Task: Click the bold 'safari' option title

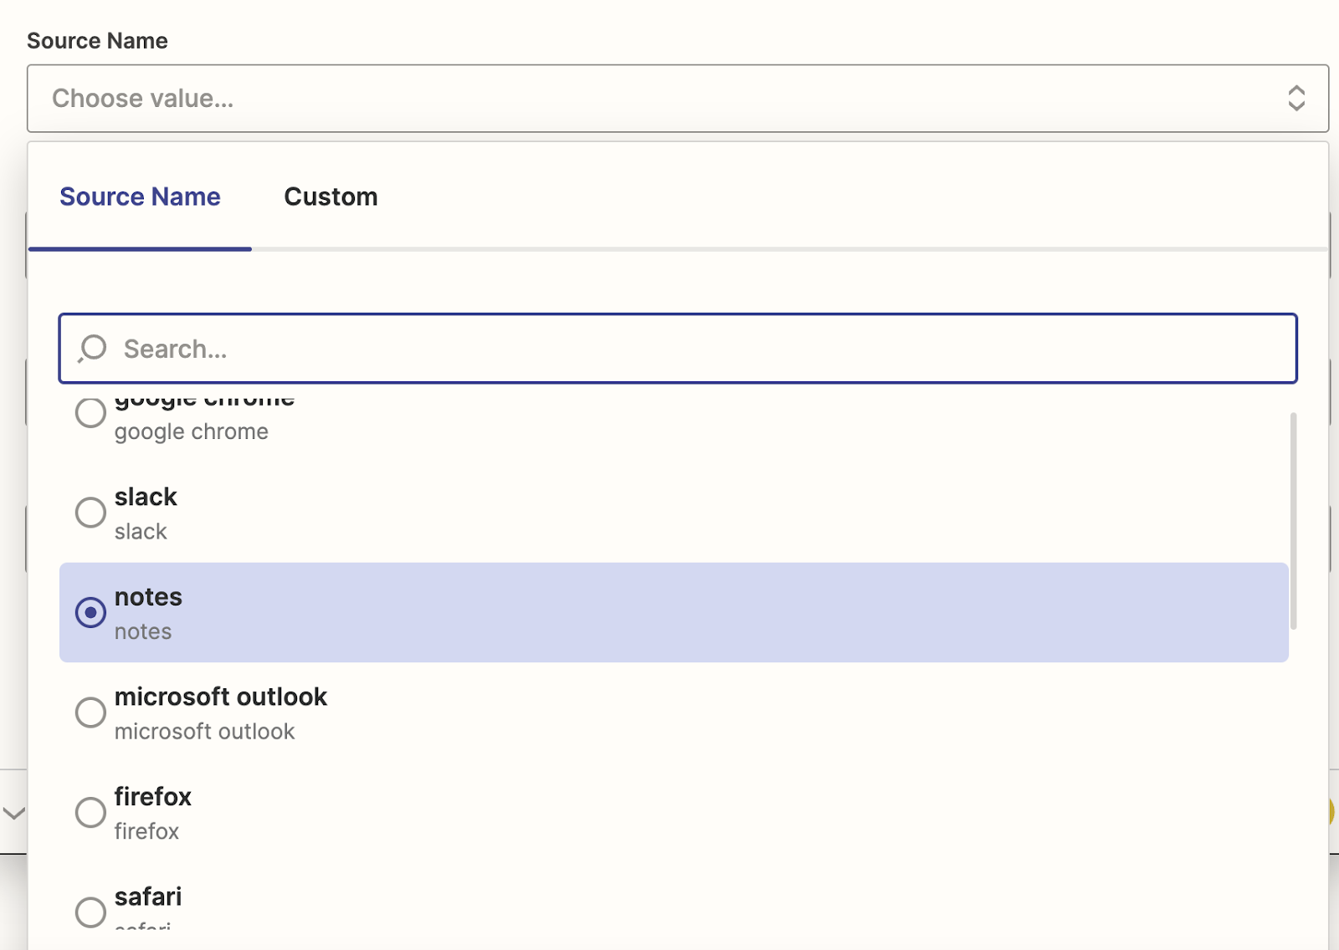Action: click(x=148, y=896)
